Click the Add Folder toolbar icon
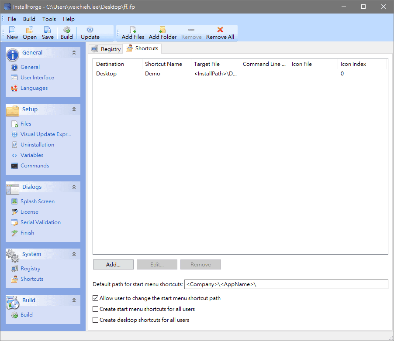394x341 pixels. pyautogui.click(x=162, y=30)
